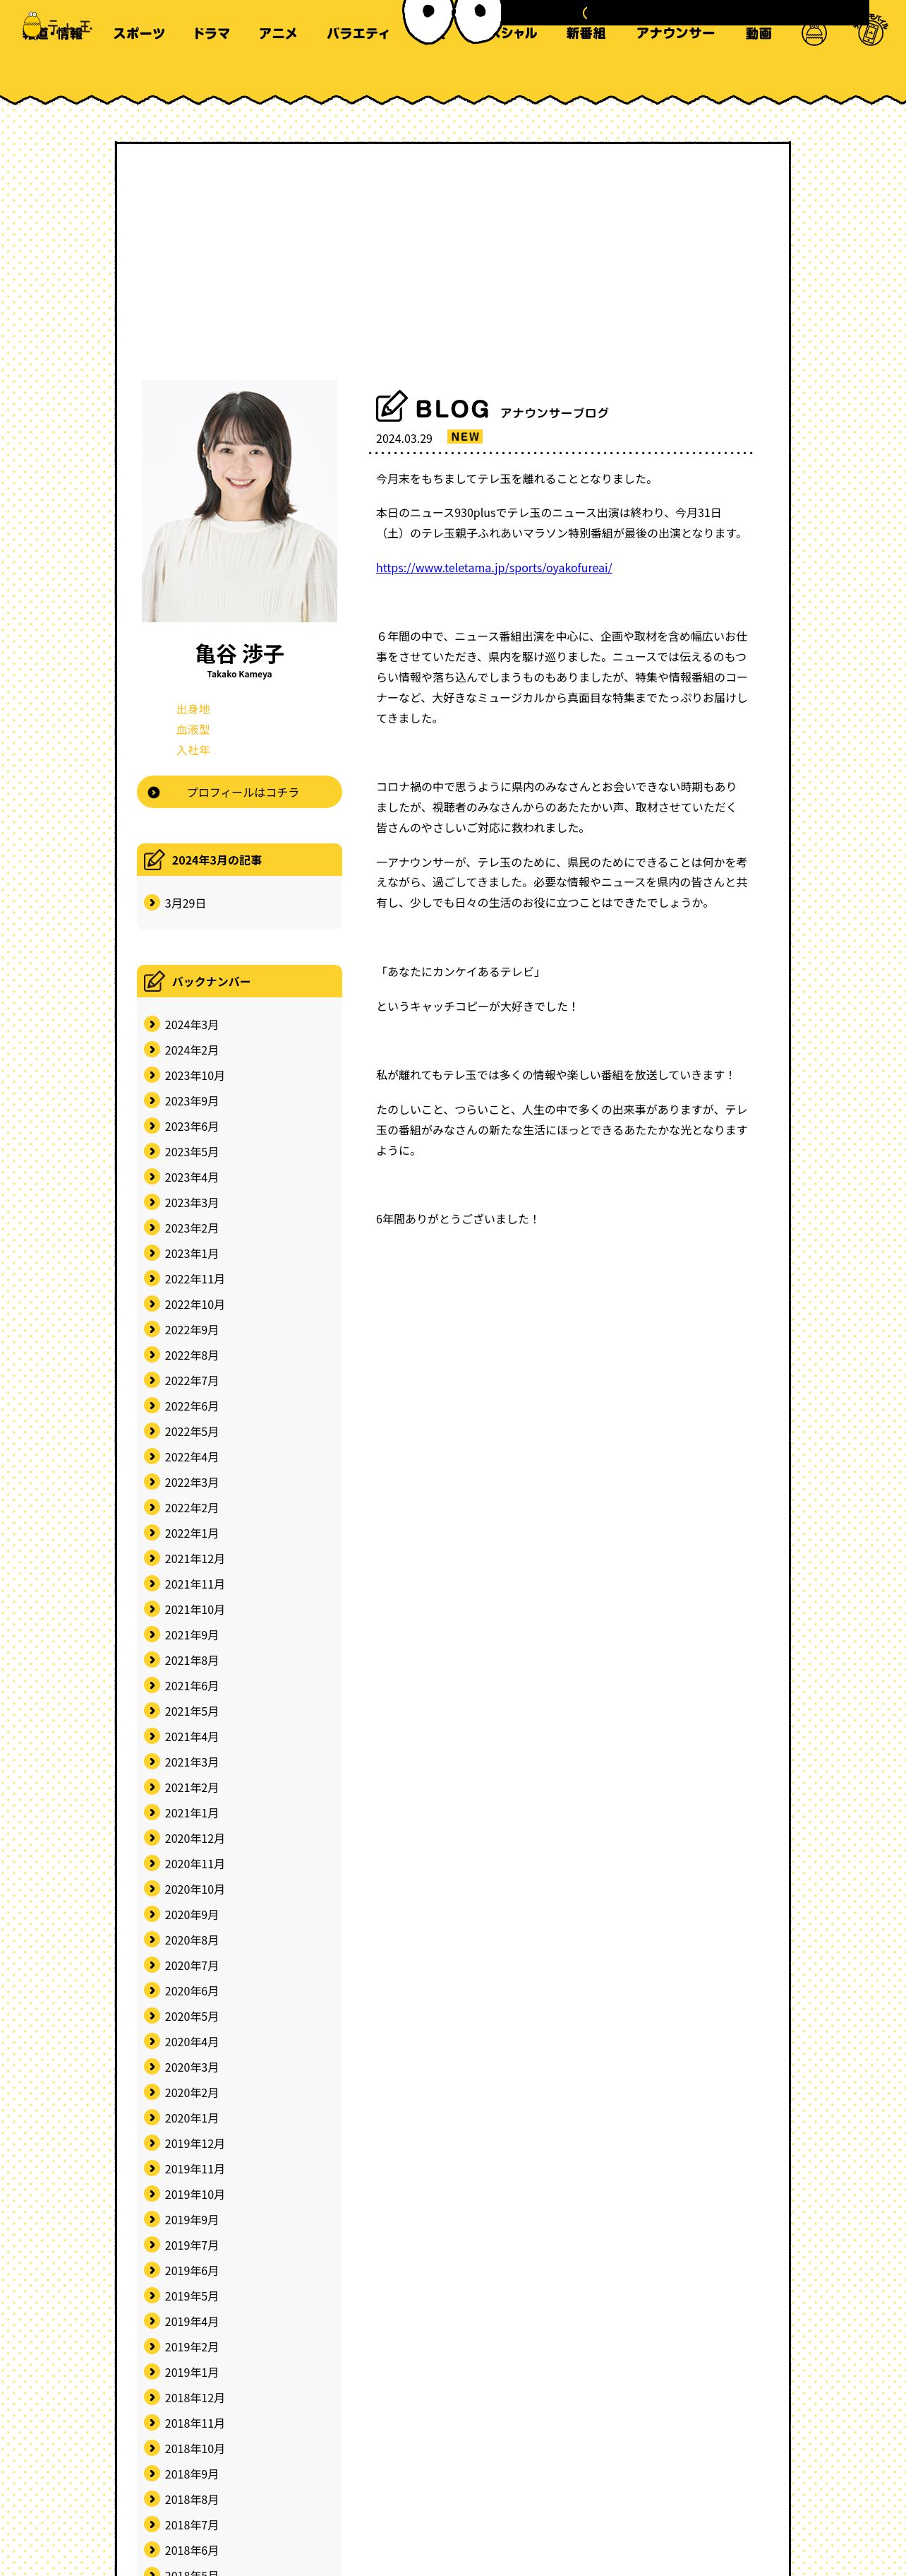Image resolution: width=906 pixels, height=2576 pixels.
Task: Click the announcer portrait photo
Action: pos(238,501)
